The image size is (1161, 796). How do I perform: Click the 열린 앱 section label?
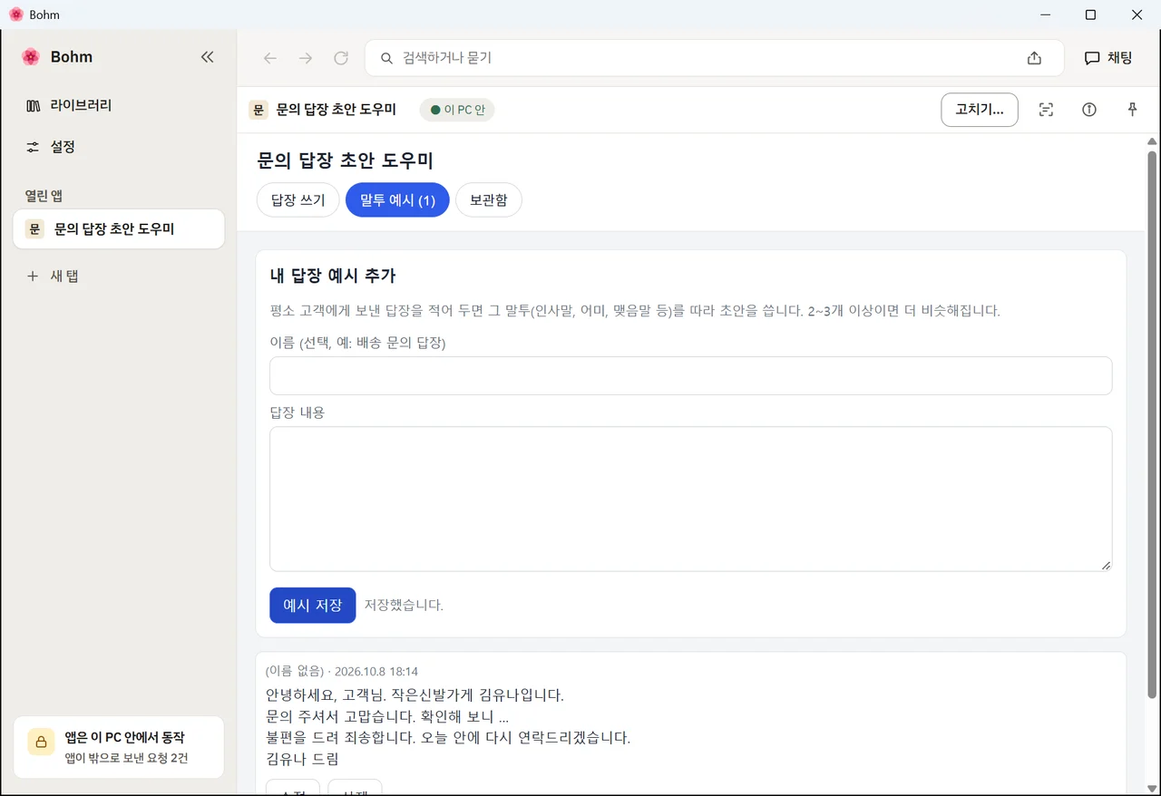tap(44, 196)
